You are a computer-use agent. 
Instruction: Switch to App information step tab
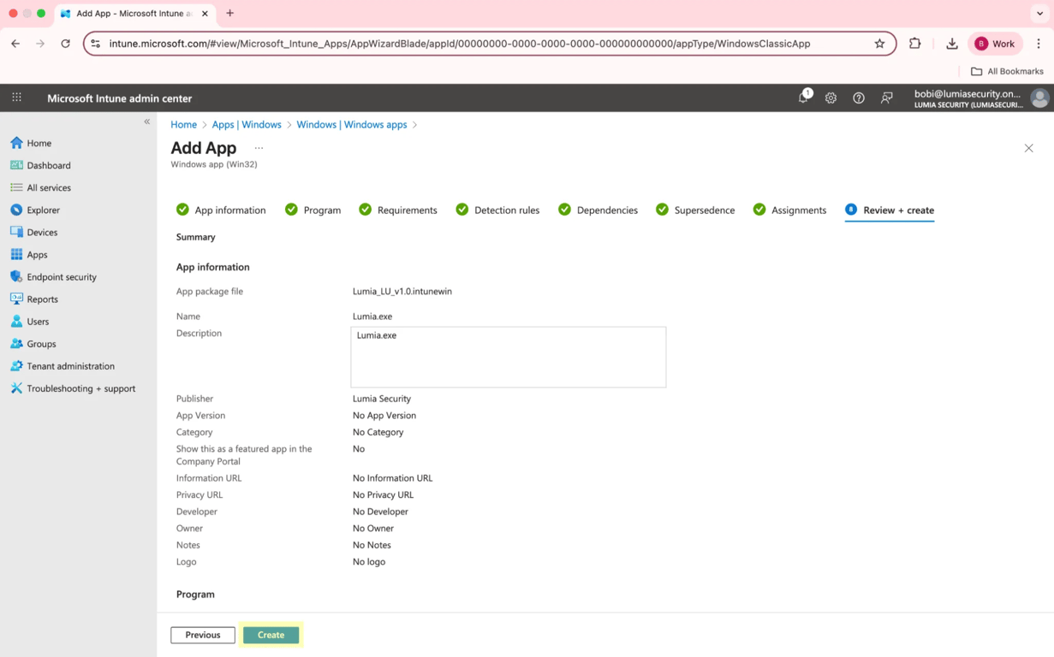221,210
